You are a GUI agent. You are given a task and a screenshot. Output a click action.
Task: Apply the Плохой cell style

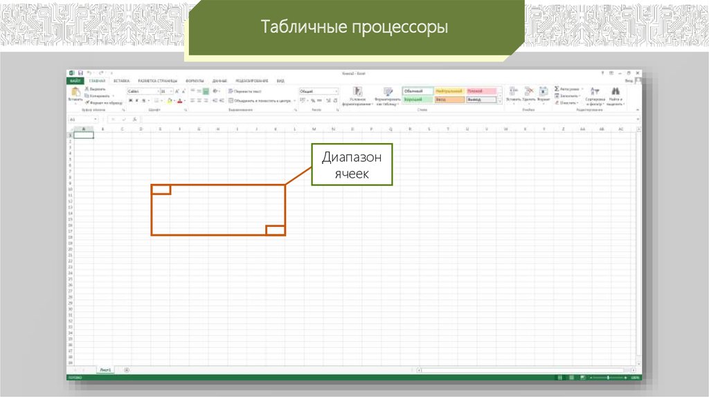pos(481,91)
